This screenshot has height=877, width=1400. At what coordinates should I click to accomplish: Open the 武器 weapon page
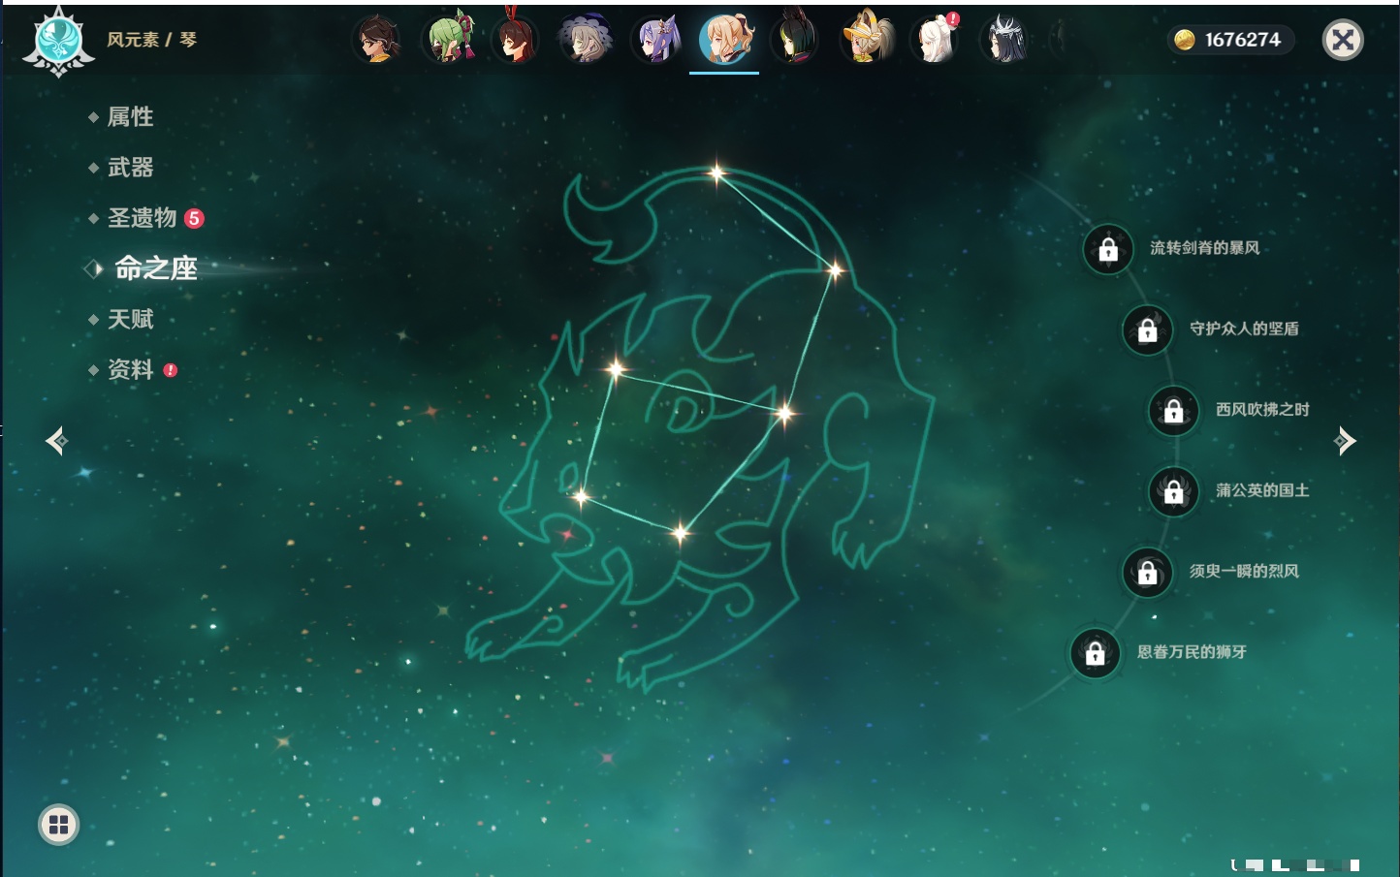(130, 168)
